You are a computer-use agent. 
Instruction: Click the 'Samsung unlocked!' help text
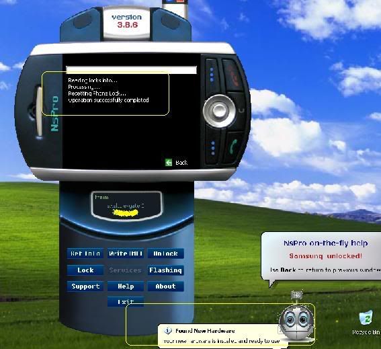pos(326,256)
